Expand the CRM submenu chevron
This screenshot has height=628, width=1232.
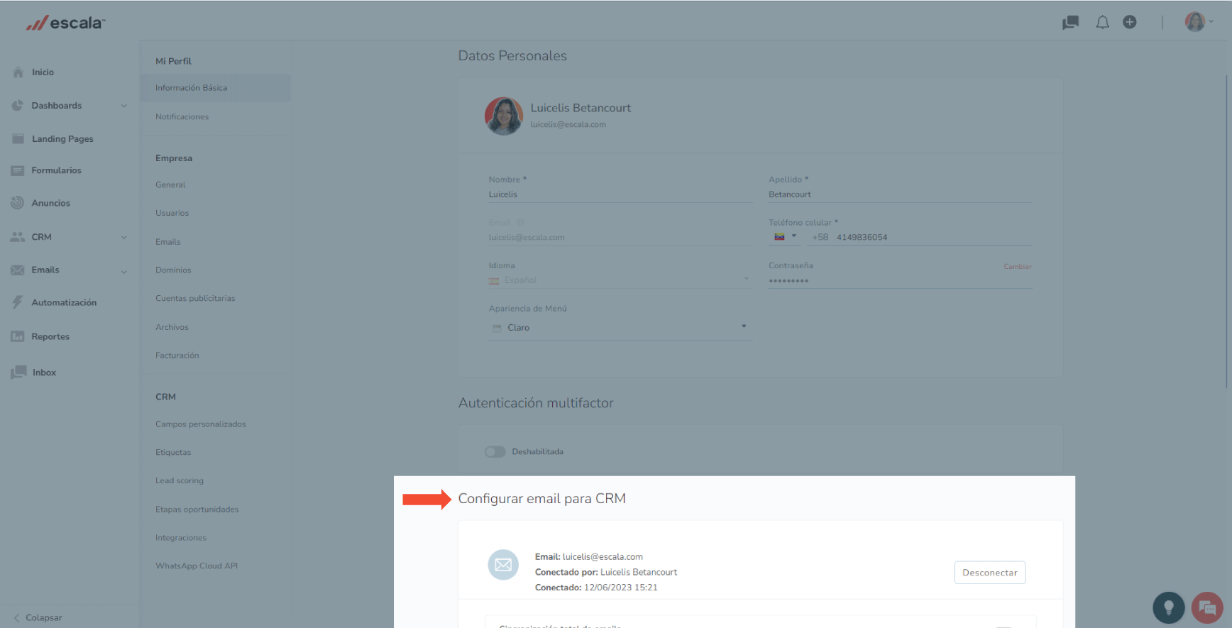[124, 238]
